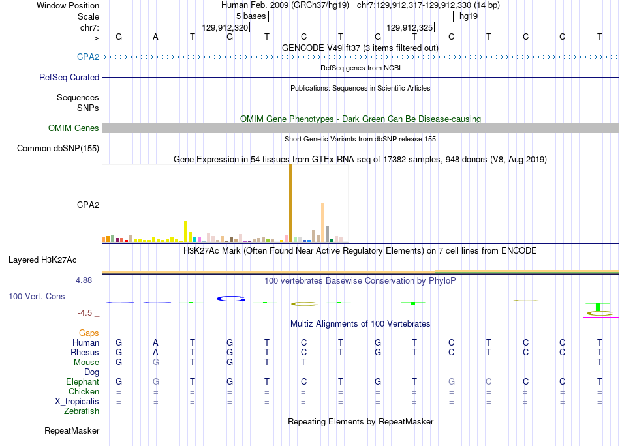Click the RefSeq Curated gene line

point(361,77)
